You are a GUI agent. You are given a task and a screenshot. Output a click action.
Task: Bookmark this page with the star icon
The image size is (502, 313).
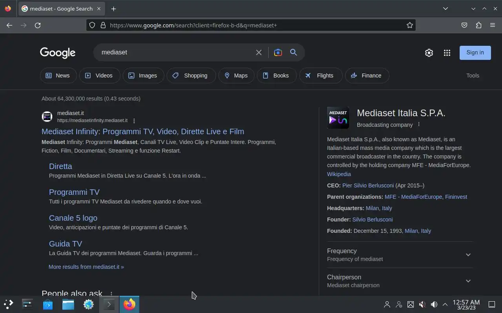click(410, 25)
